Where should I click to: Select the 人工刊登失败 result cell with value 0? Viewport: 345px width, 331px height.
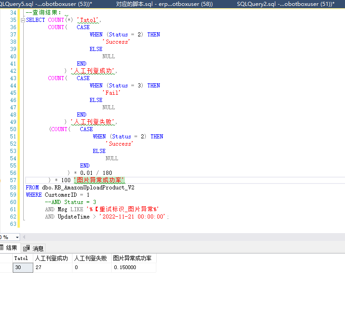click(x=92, y=267)
